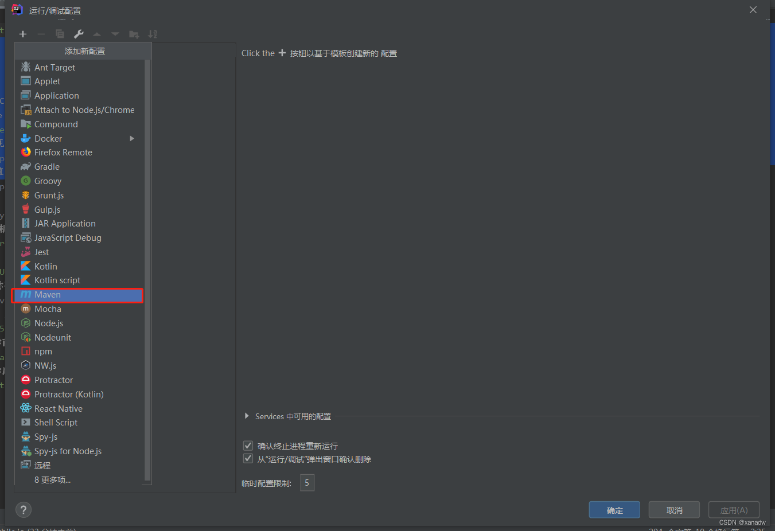Select the 远程 configuration entry
Screen dimensions: 775x531
(80, 465)
